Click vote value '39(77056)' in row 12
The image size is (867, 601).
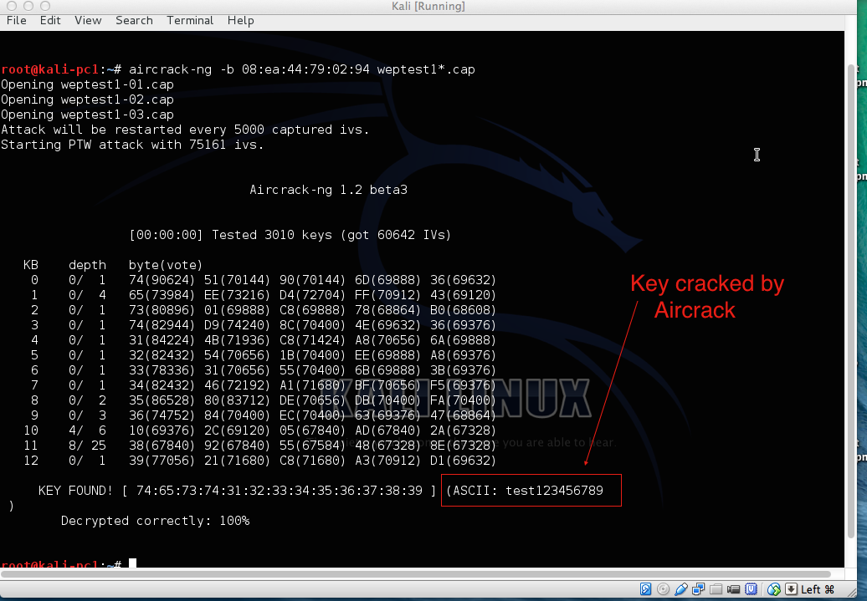[x=162, y=460]
